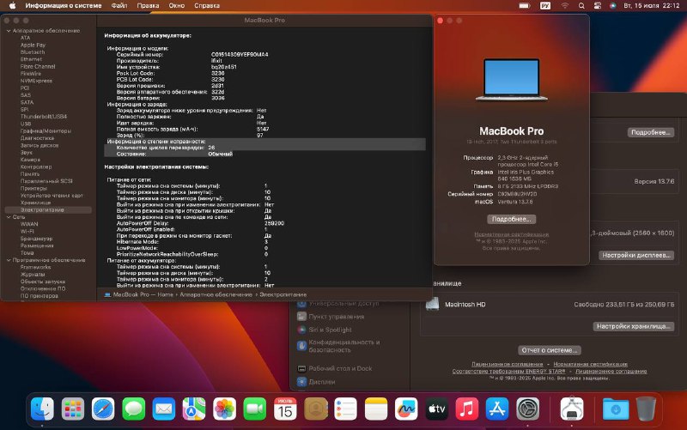Click the battery icon in the menu bar
Viewport: 687px width, 430px height.
pos(525,6)
